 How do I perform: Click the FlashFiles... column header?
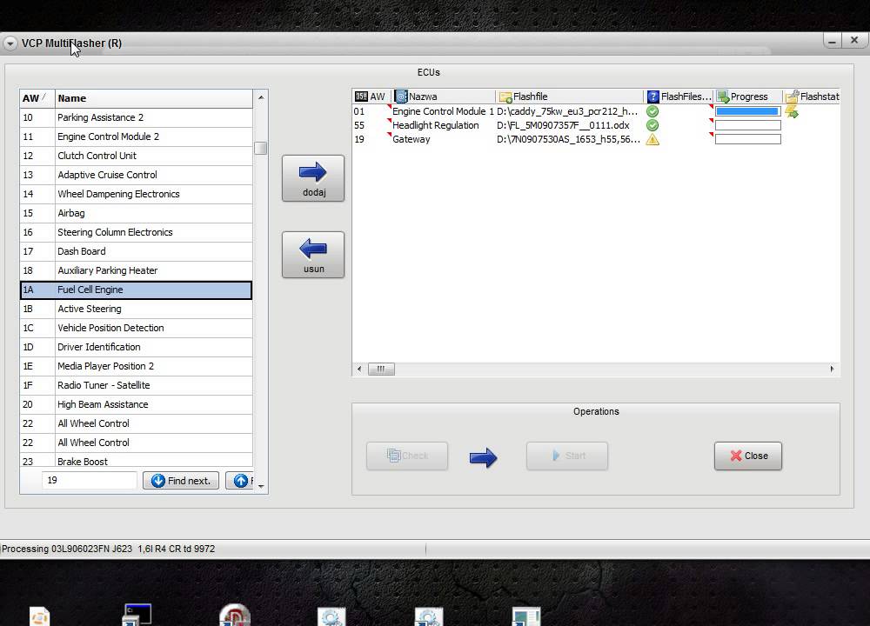(x=679, y=97)
